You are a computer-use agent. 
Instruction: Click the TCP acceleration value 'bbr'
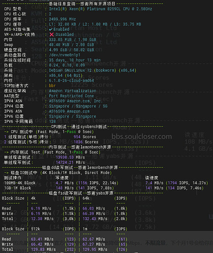pos(52,86)
